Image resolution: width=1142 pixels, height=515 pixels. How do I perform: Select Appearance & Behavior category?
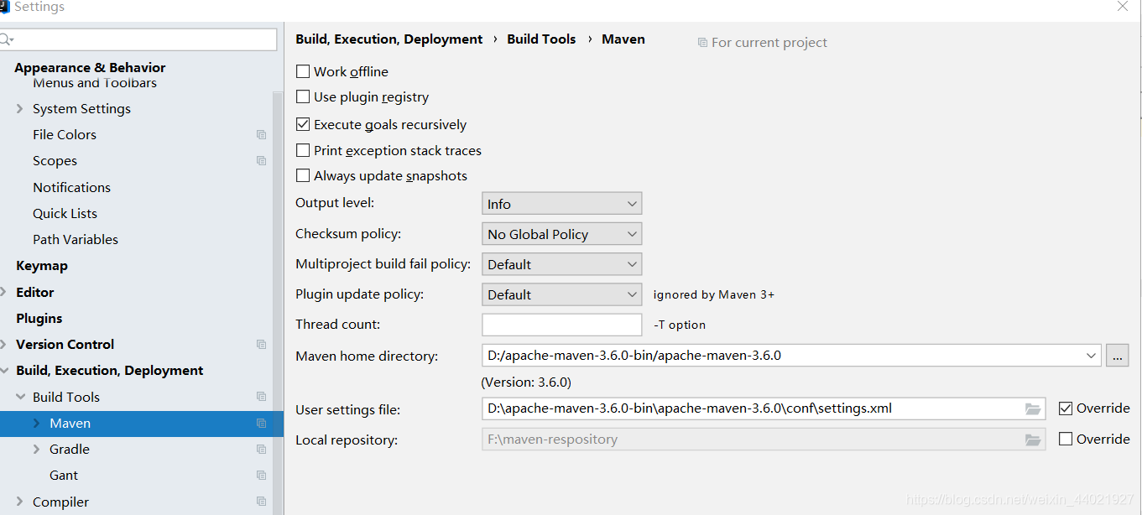click(90, 67)
